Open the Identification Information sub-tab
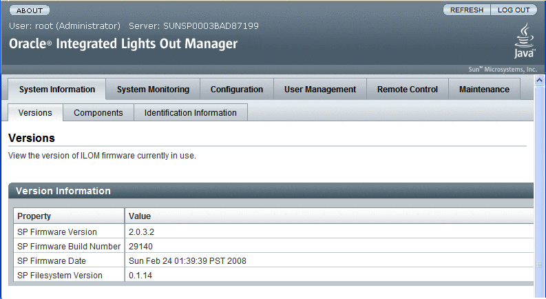 coord(191,113)
